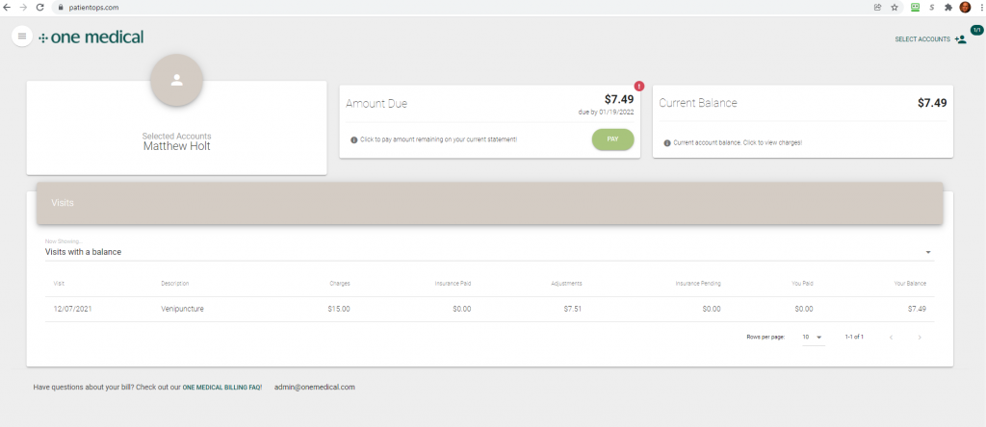Click the Matthew Holt account name
This screenshot has height=427, width=986.
tap(177, 146)
